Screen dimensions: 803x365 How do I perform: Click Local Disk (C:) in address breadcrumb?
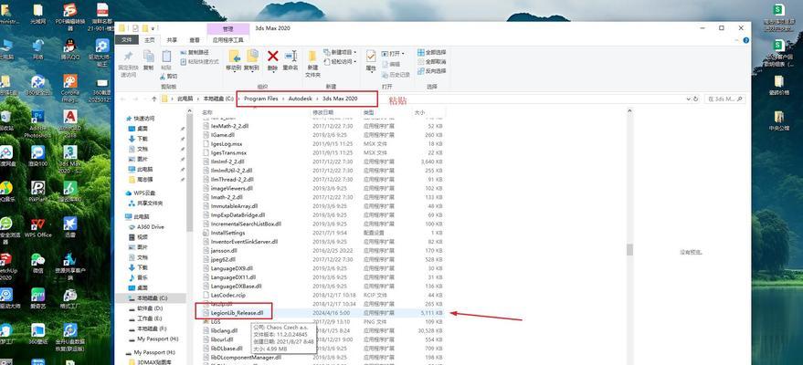point(218,99)
